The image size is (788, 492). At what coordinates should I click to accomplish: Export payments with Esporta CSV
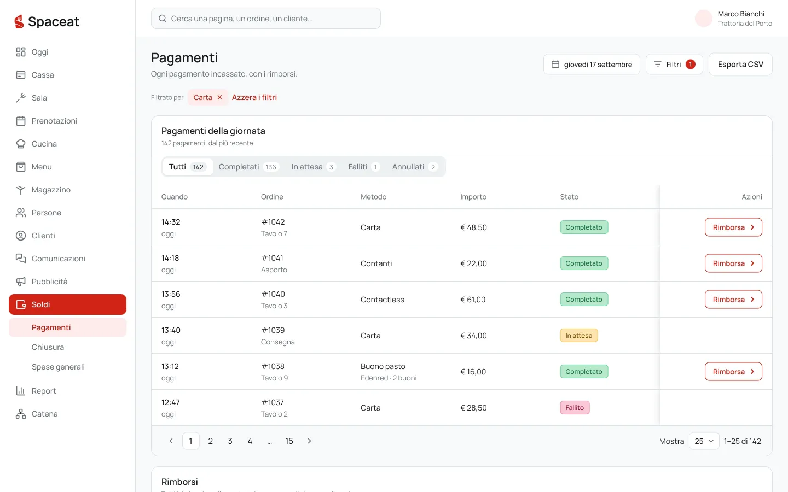tap(740, 65)
